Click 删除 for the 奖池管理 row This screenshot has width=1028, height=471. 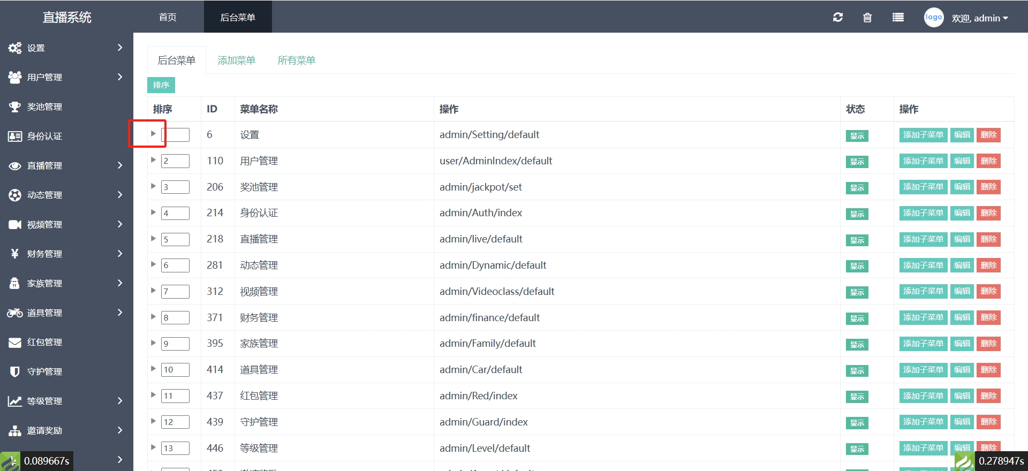(x=988, y=187)
